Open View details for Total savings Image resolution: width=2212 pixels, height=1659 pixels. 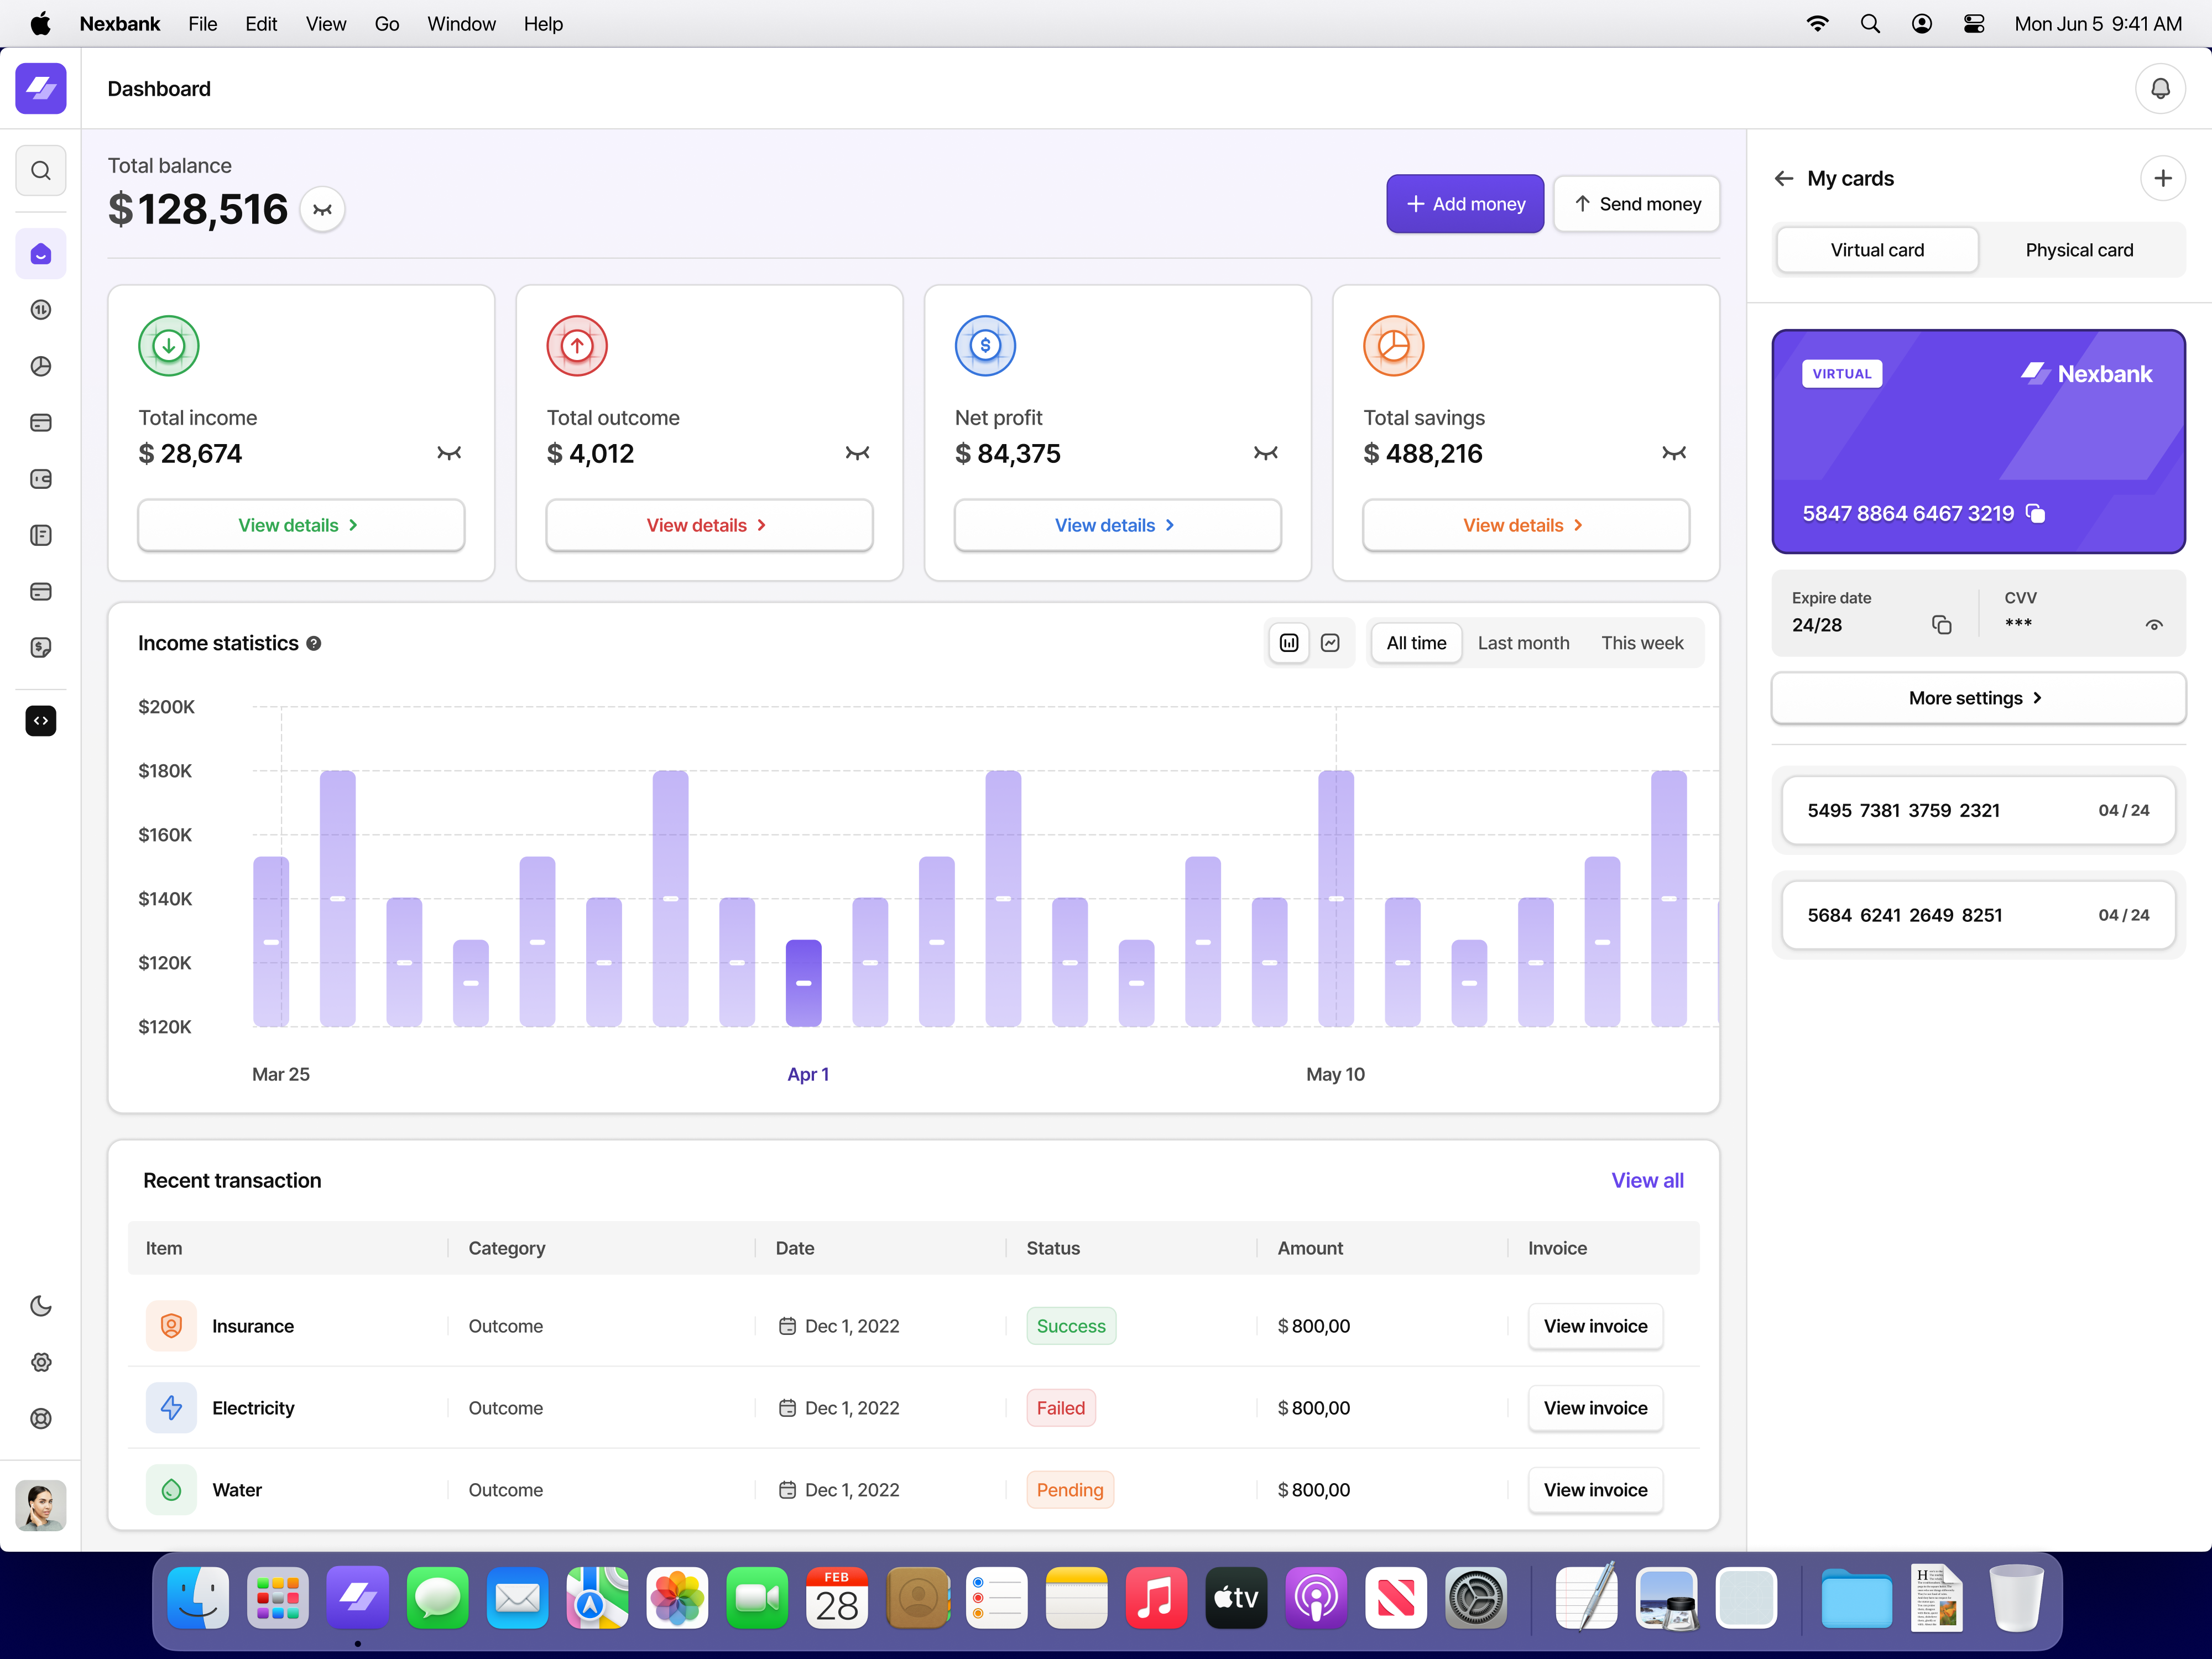(x=1525, y=525)
